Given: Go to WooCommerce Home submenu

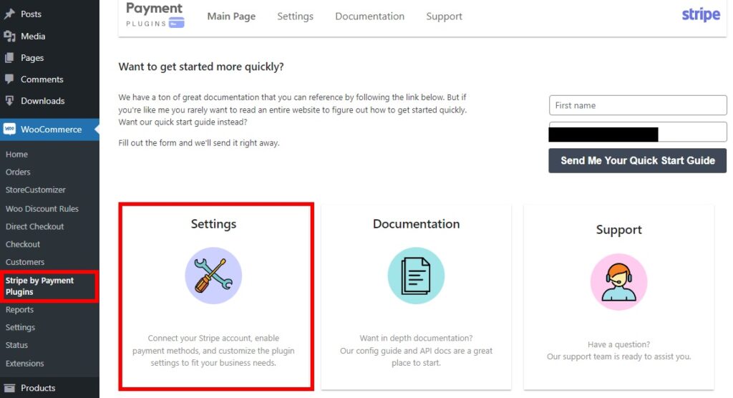Looking at the screenshot, I should (x=17, y=155).
